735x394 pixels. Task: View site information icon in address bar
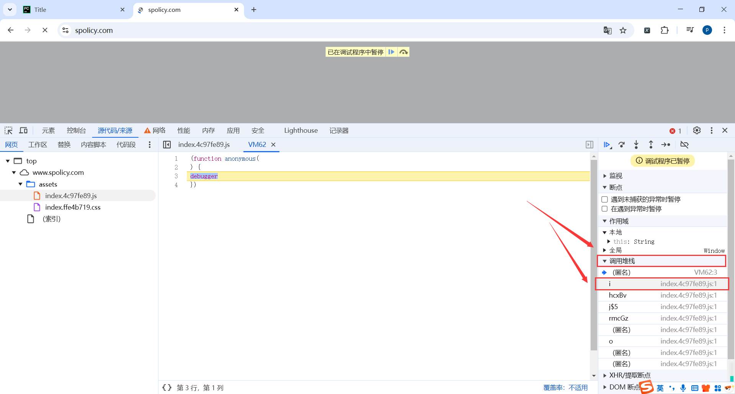pyautogui.click(x=65, y=30)
